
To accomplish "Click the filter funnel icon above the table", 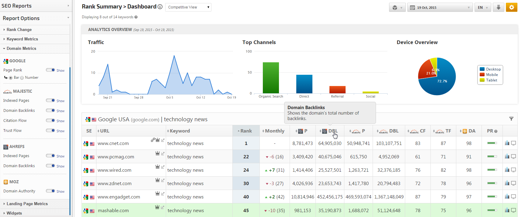I will [x=511, y=119].
